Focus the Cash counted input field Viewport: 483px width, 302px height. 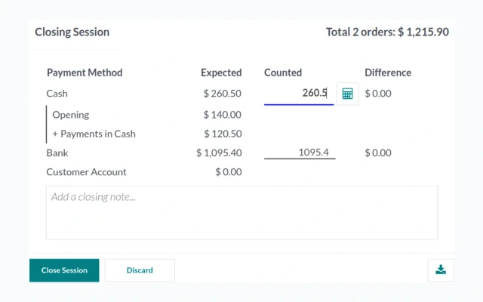(299, 94)
